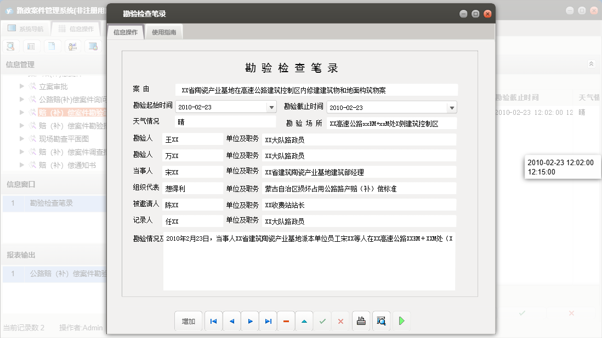The width and height of the screenshot is (602, 338).
Task: Open the 勘验起始时间 date dropdown
Action: tap(271, 107)
